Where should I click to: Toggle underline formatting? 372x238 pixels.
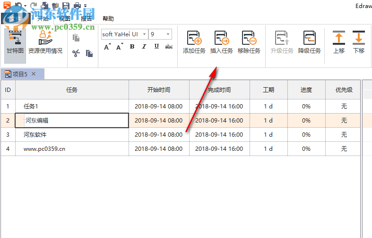pyautogui.click(x=156, y=47)
